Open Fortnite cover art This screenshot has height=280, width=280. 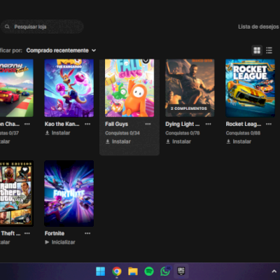(x=69, y=193)
